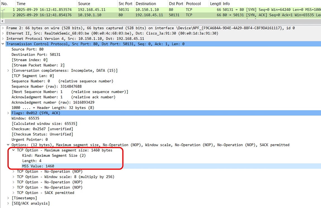
Task: Expand the Frame 2 details row
Action: coord(3,28)
